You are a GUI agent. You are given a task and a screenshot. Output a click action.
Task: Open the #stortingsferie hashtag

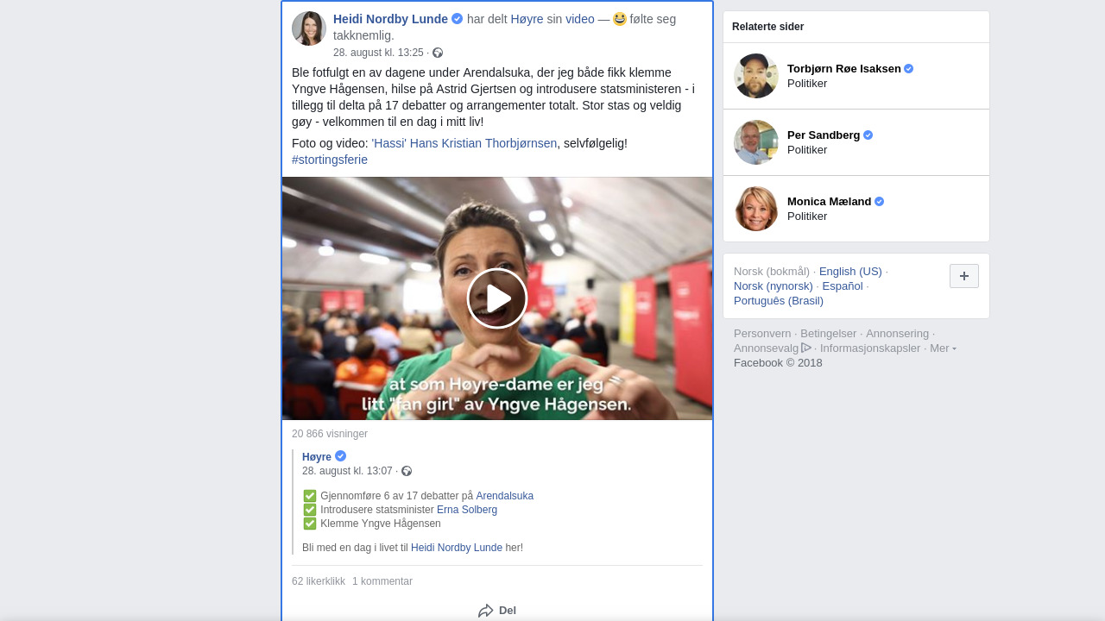pyautogui.click(x=330, y=160)
